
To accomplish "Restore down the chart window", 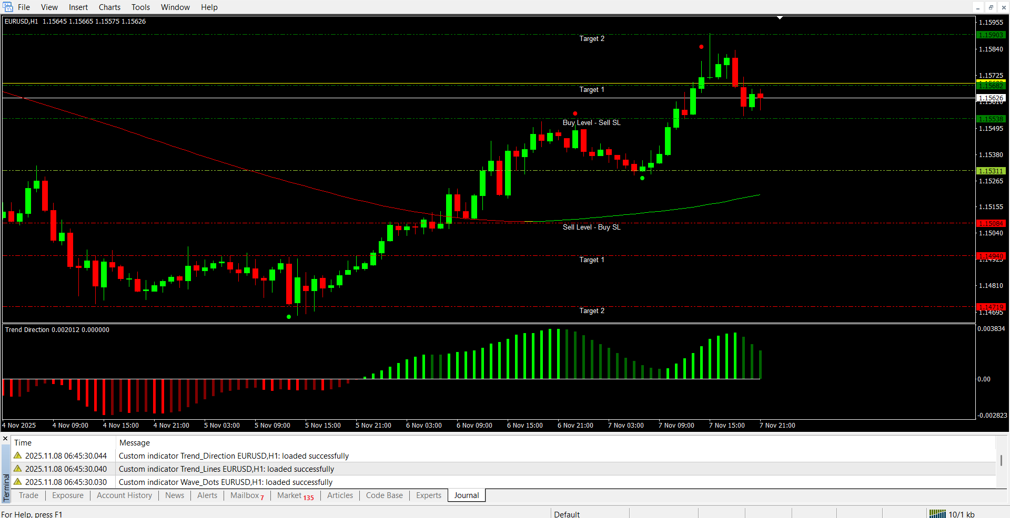I will pos(991,7).
